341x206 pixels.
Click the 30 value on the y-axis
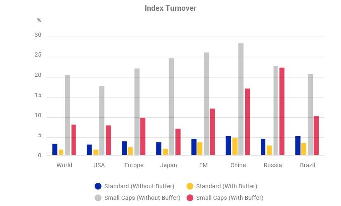pos(38,35)
